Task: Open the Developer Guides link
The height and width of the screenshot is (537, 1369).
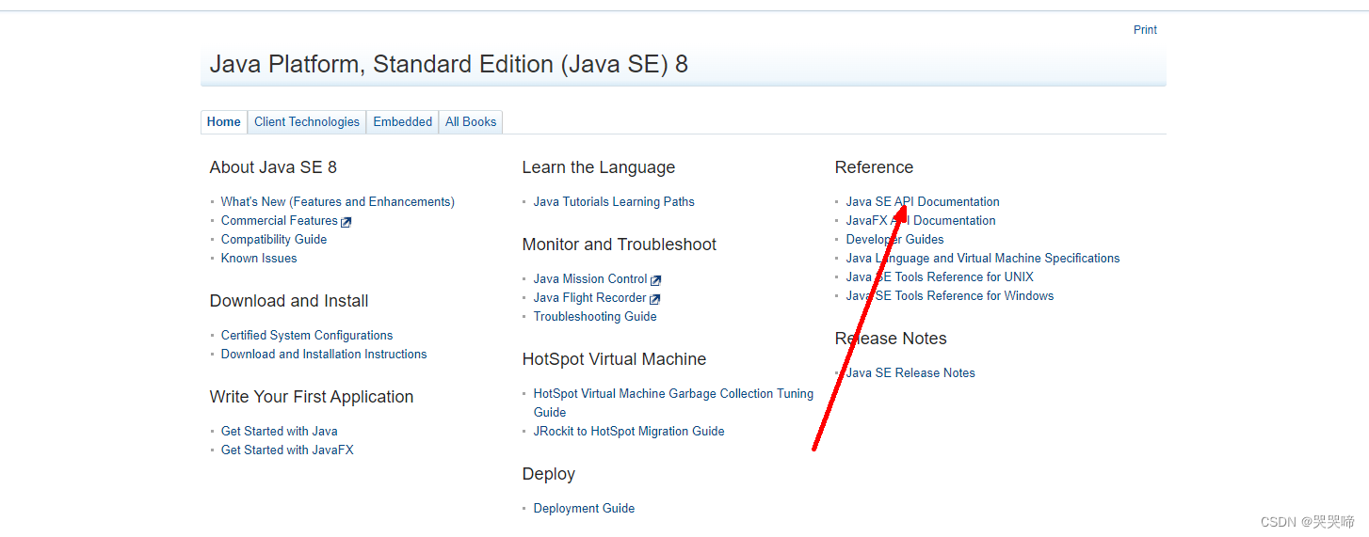Action: [894, 240]
